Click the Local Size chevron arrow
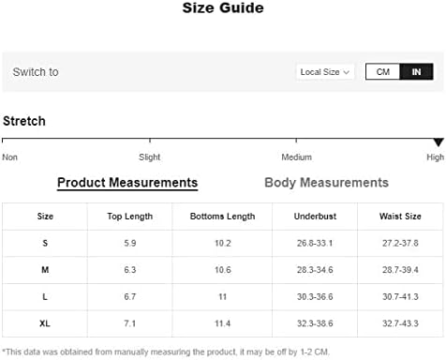446x360 pixels. point(346,72)
